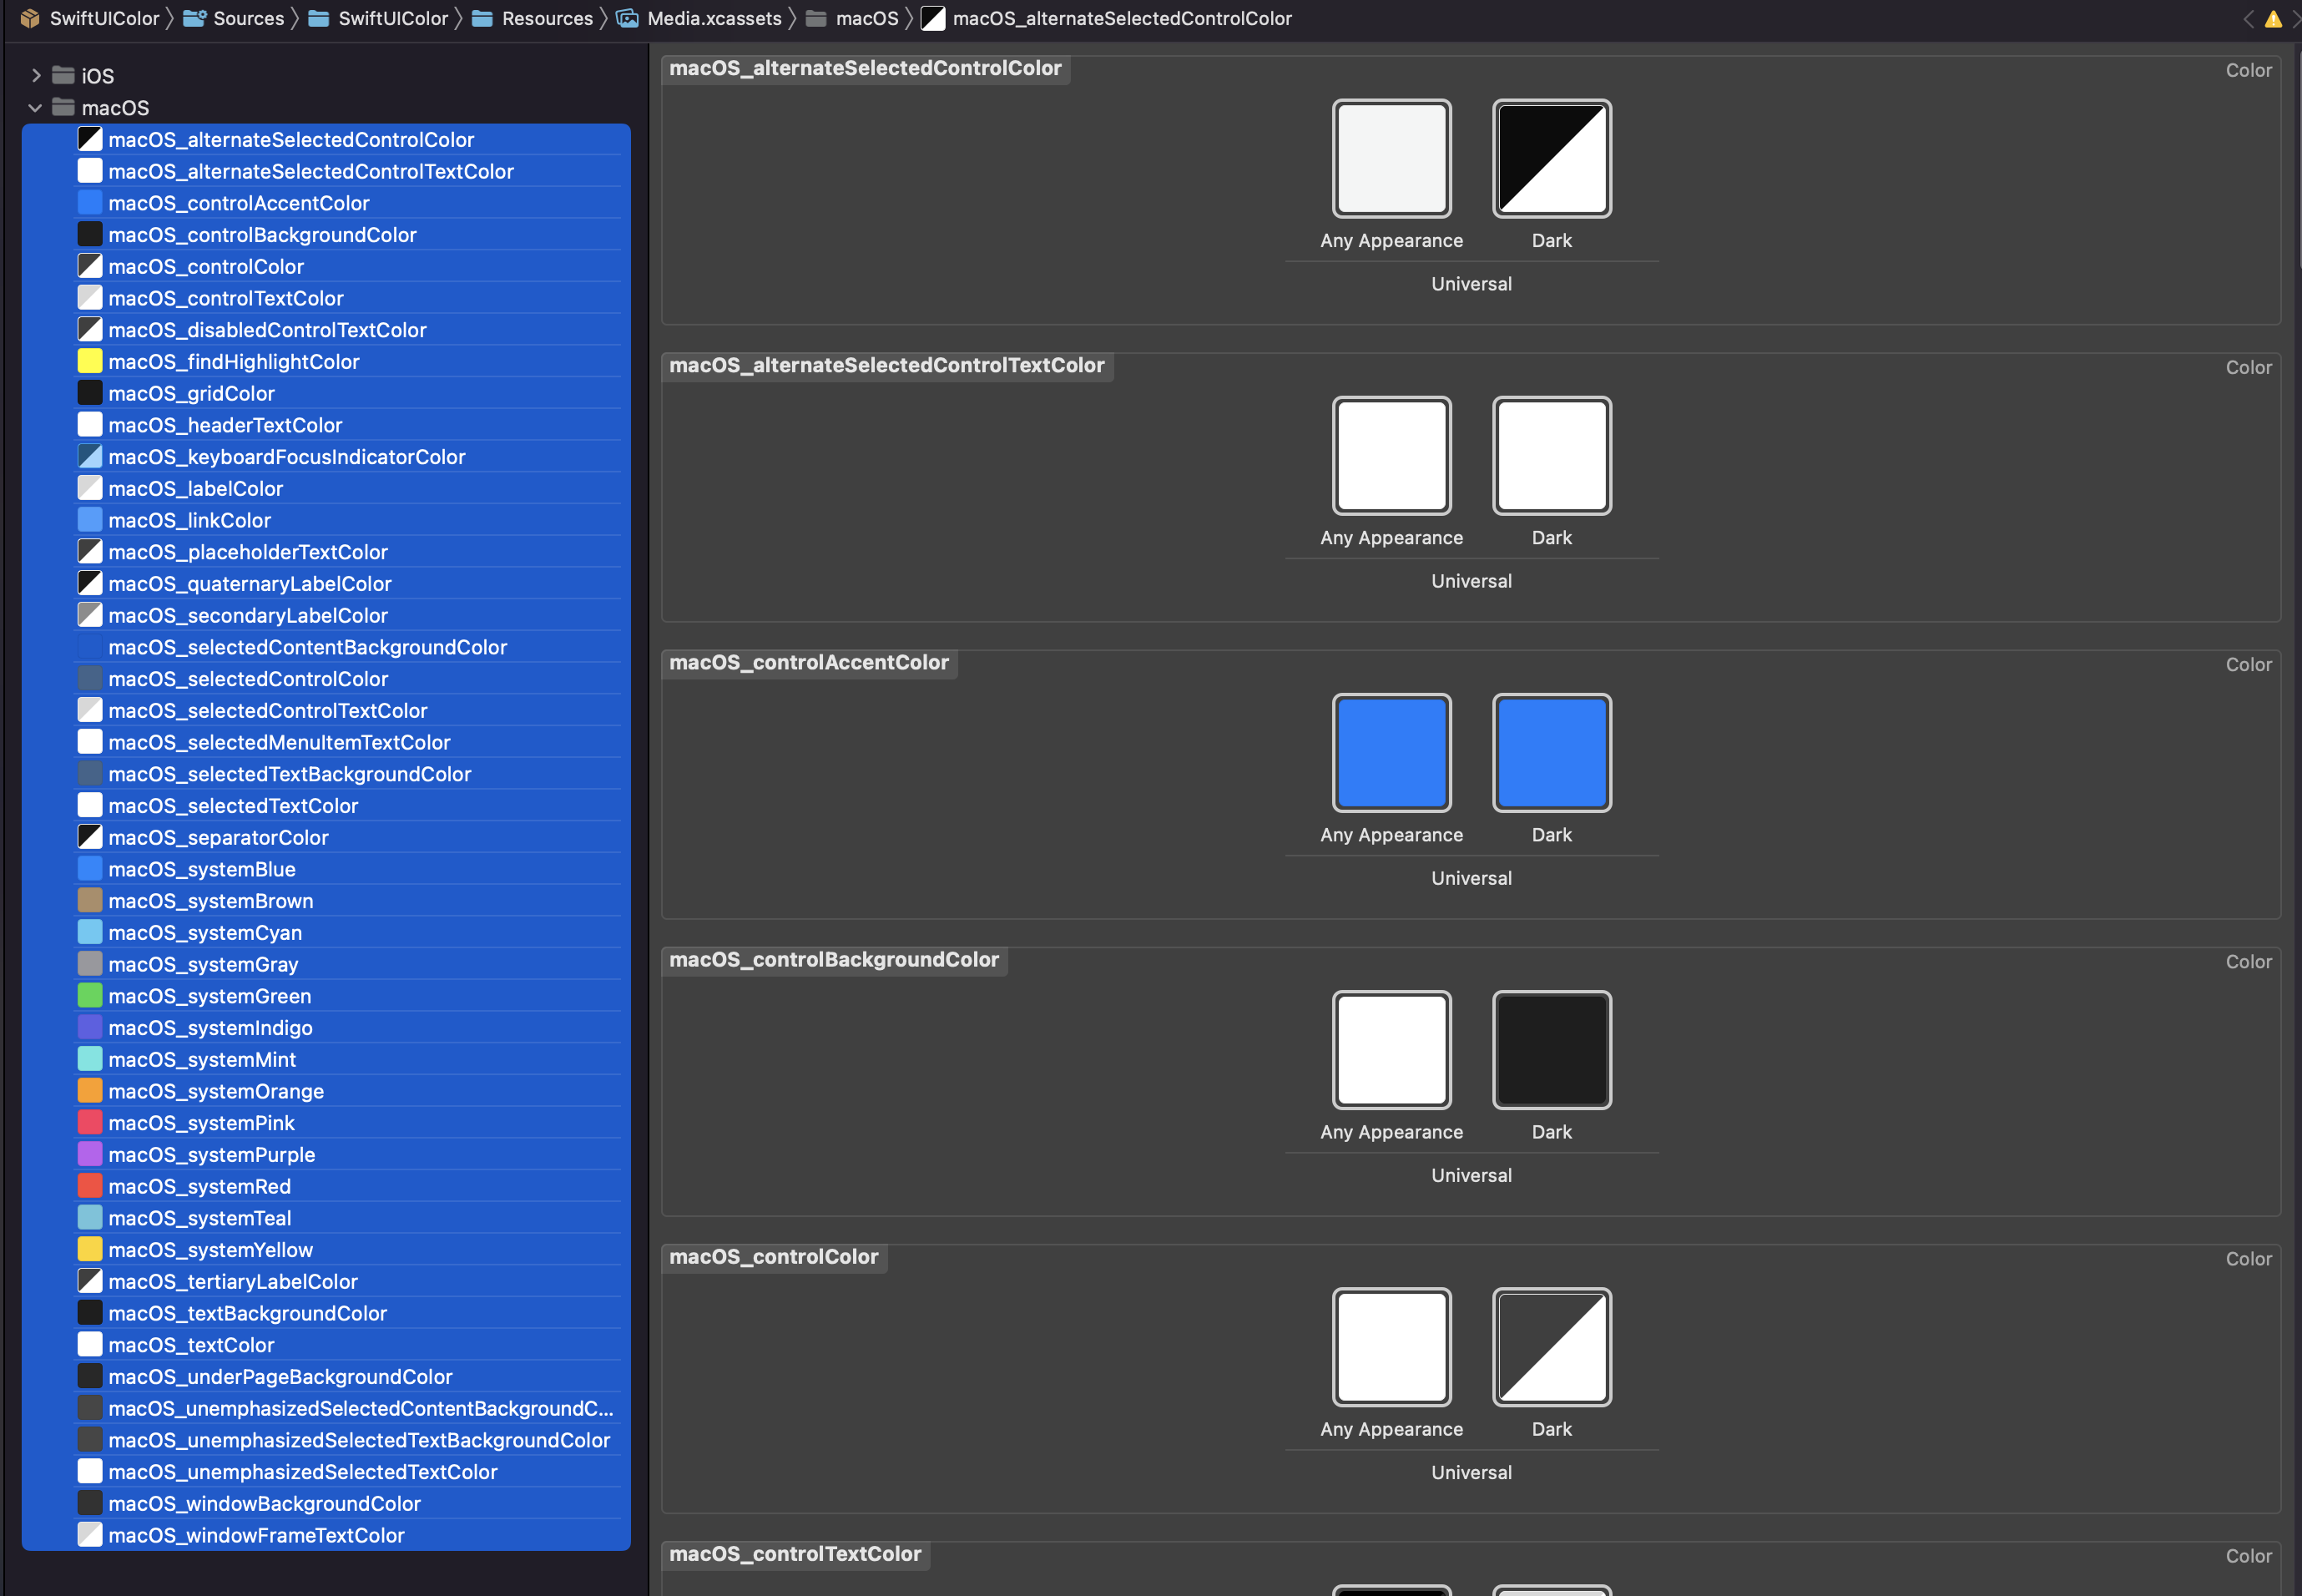This screenshot has height=1596, width=2302.
Task: Click the Resources item in the jump bar
Action: click(548, 18)
